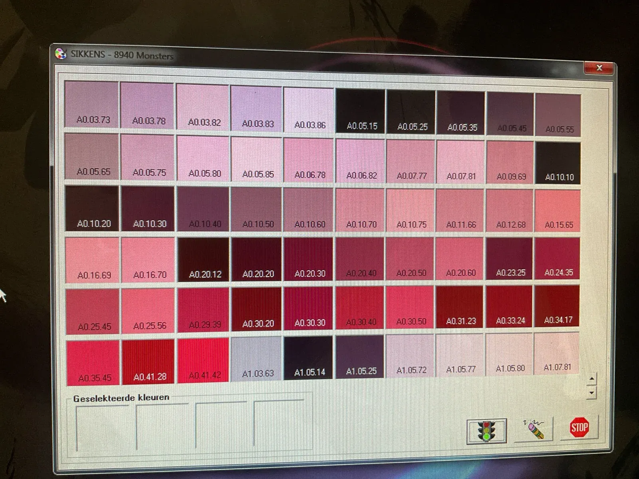Select color swatch A0.05.25
This screenshot has height=479, width=639.
(x=411, y=112)
